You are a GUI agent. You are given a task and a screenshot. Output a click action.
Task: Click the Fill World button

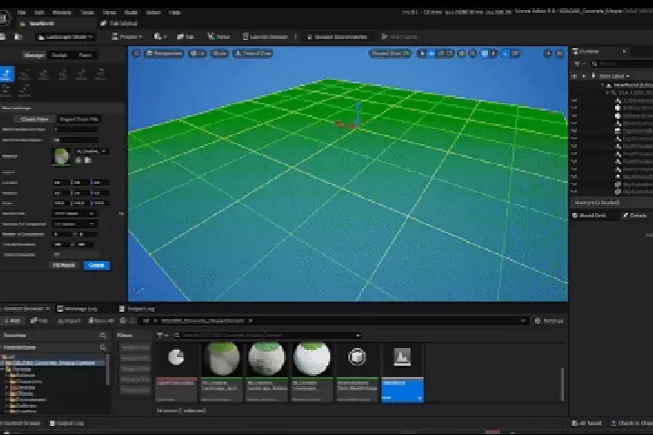[63, 266]
